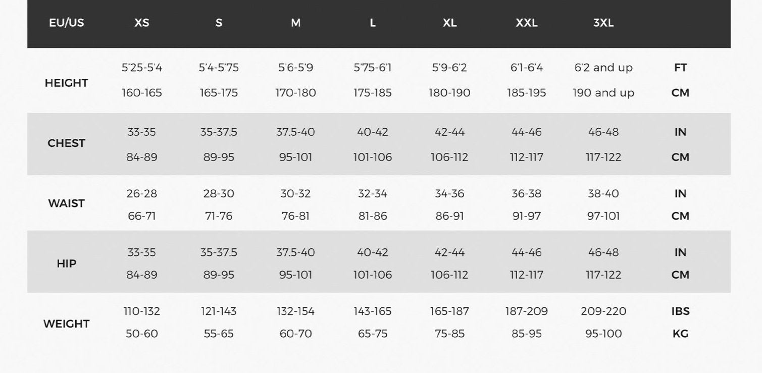This screenshot has width=762, height=373.
Task: Click the 75-85 weight value for XL
Action: tap(449, 334)
